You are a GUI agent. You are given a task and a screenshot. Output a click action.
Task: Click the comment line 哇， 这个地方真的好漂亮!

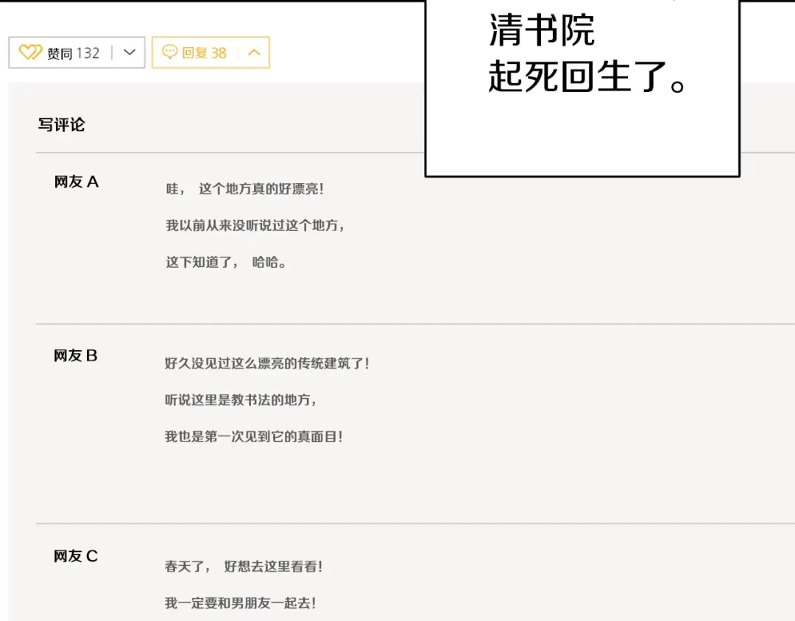pyautogui.click(x=245, y=189)
